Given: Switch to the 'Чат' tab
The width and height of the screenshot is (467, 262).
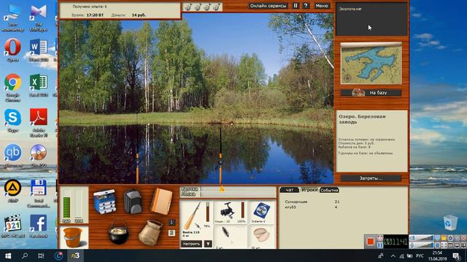Looking at the screenshot, I should tap(289, 190).
